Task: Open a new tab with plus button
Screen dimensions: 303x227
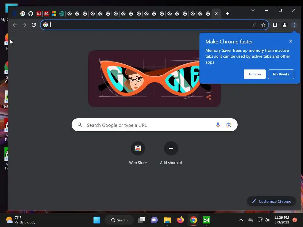Action: click(x=228, y=14)
